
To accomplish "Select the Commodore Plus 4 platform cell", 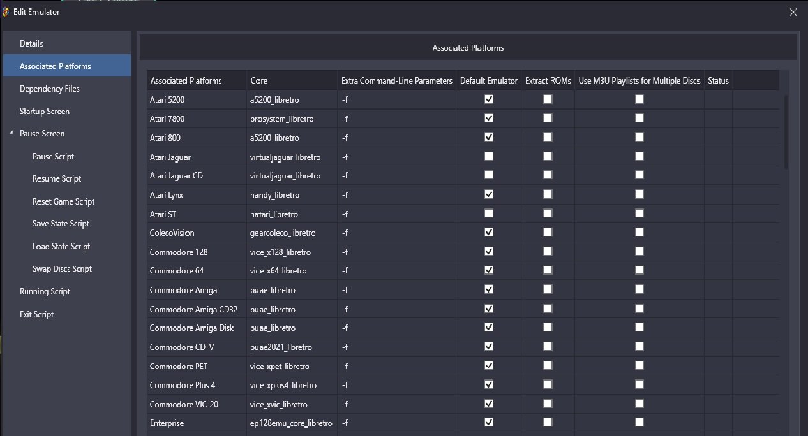I will 197,385.
